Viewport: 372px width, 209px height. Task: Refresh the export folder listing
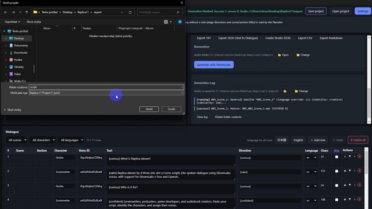pyautogui.click(x=130, y=12)
